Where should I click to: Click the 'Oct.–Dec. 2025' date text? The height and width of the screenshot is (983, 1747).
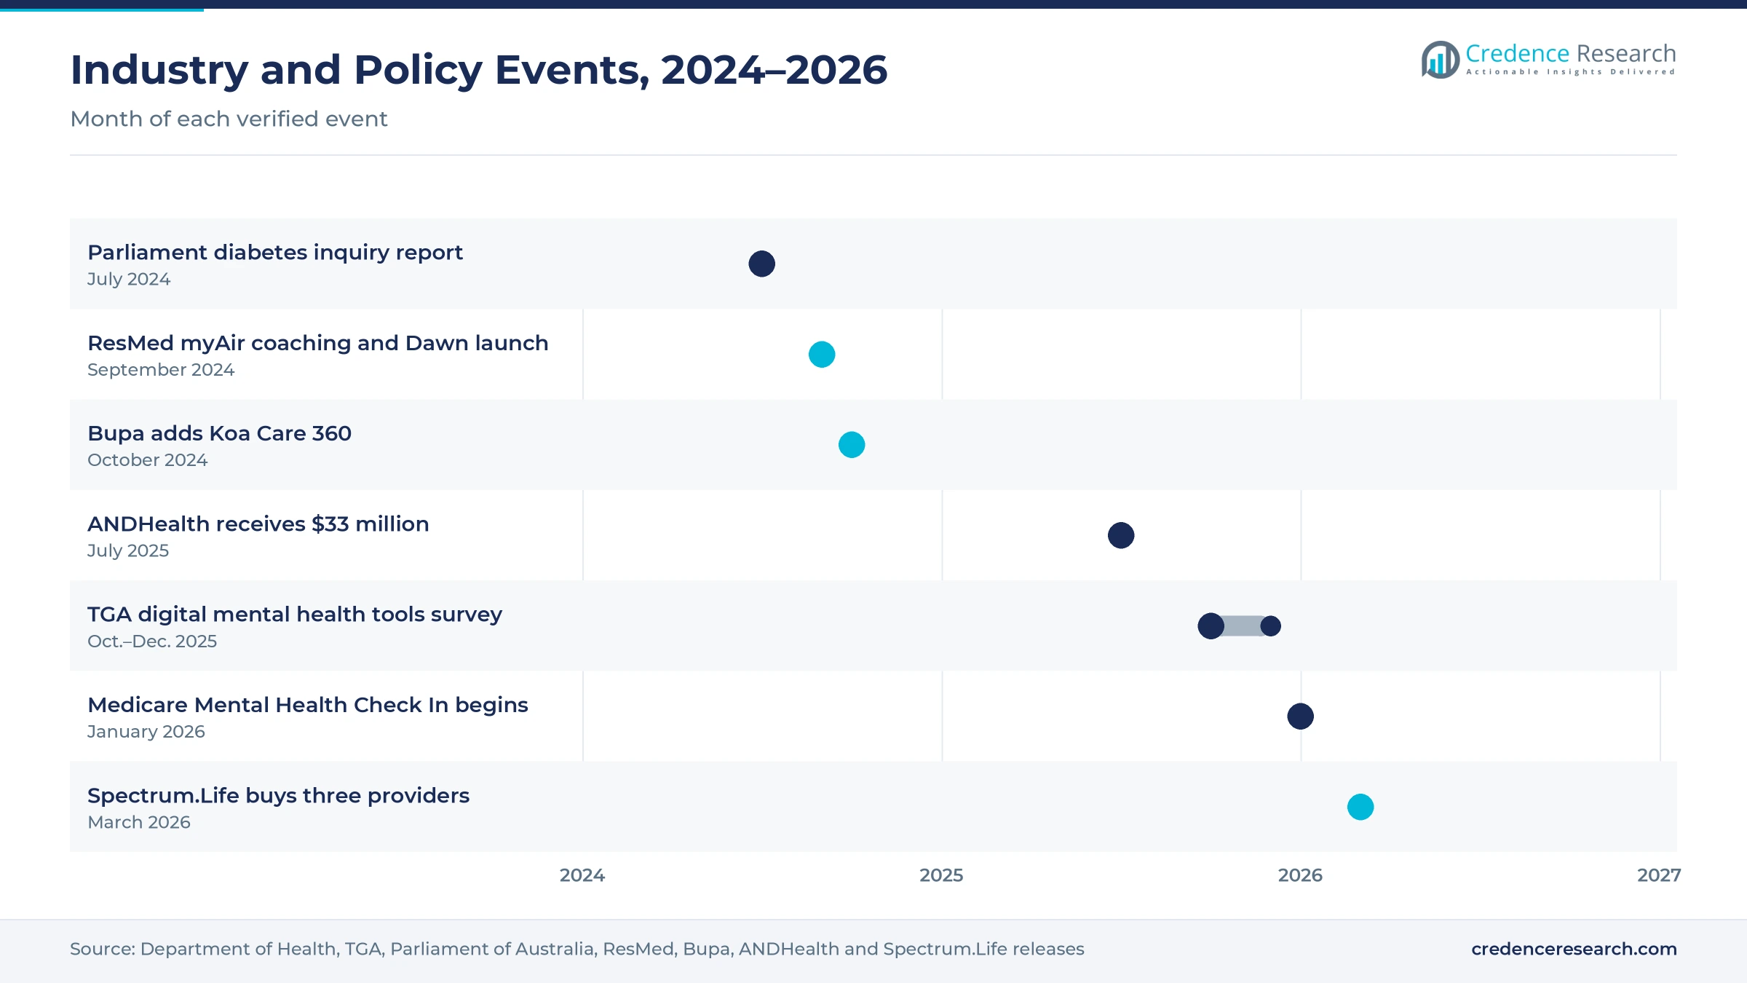point(152,641)
